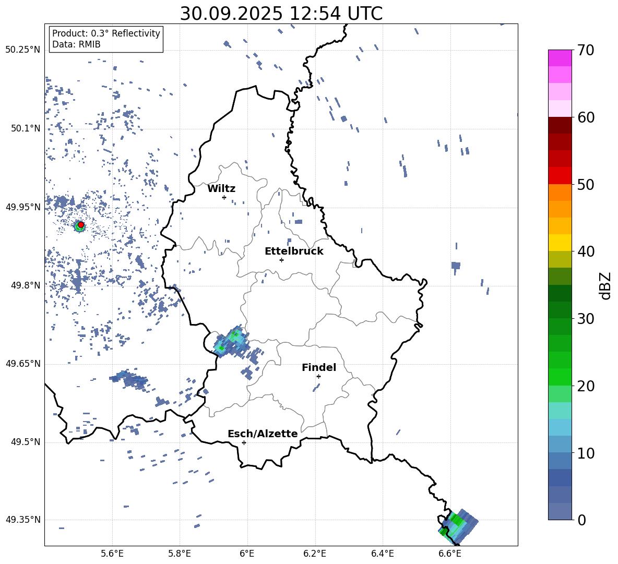Click the colorbar tick value 10
This screenshot has width=618, height=564.
point(586,453)
